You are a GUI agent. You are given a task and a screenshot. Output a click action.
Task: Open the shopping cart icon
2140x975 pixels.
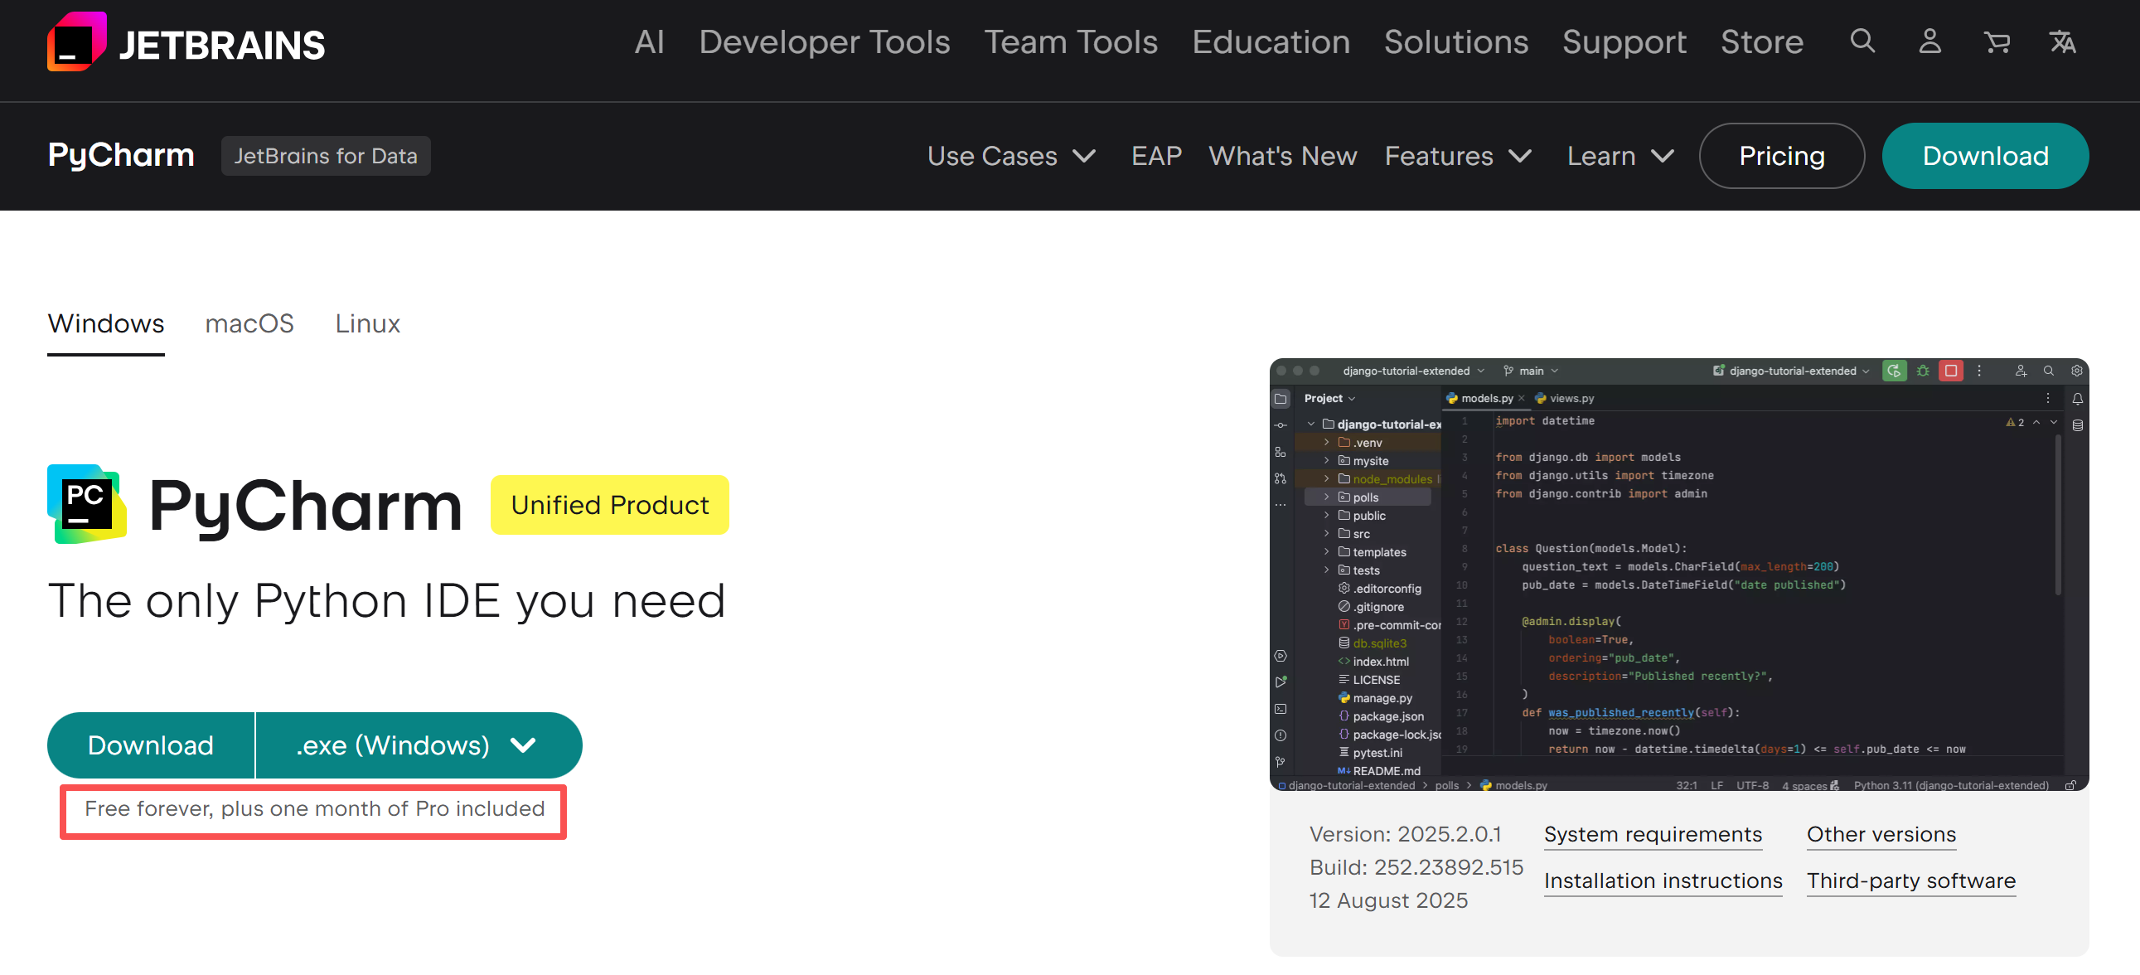1997,41
